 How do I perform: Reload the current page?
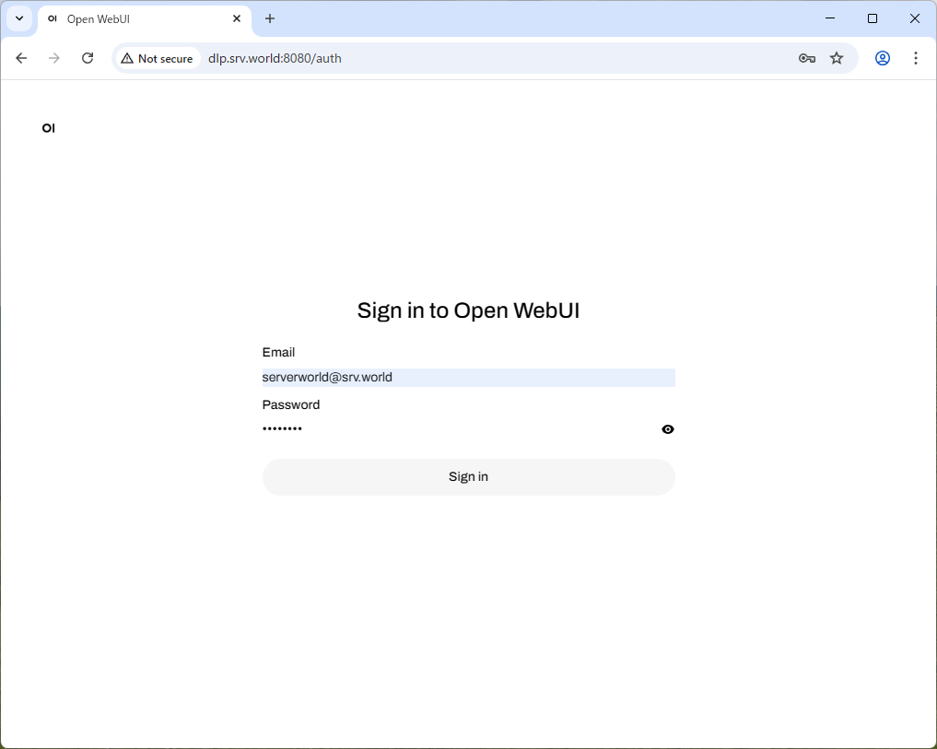coord(88,58)
